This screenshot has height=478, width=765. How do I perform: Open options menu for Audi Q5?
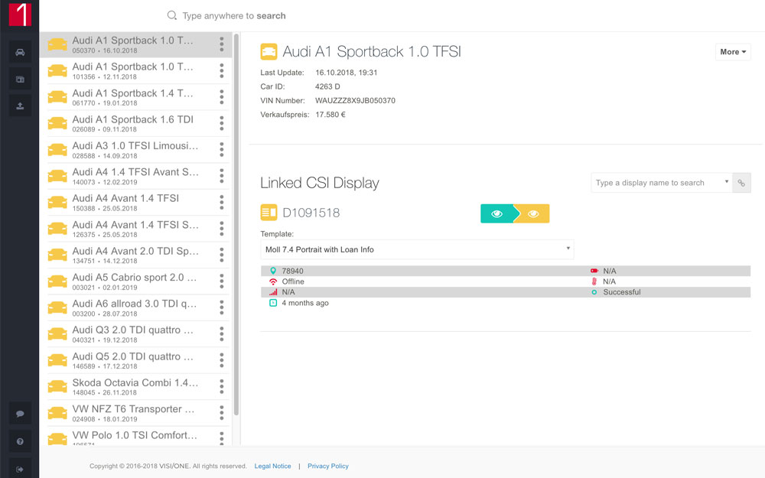(222, 360)
